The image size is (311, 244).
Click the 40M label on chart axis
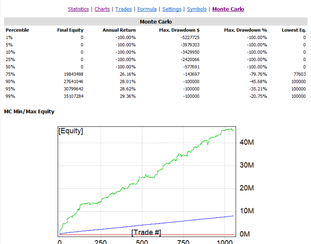point(247,142)
